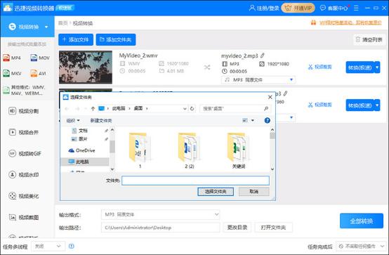Edit second row output name pencil icon
389x255 pixels.
(286, 93)
